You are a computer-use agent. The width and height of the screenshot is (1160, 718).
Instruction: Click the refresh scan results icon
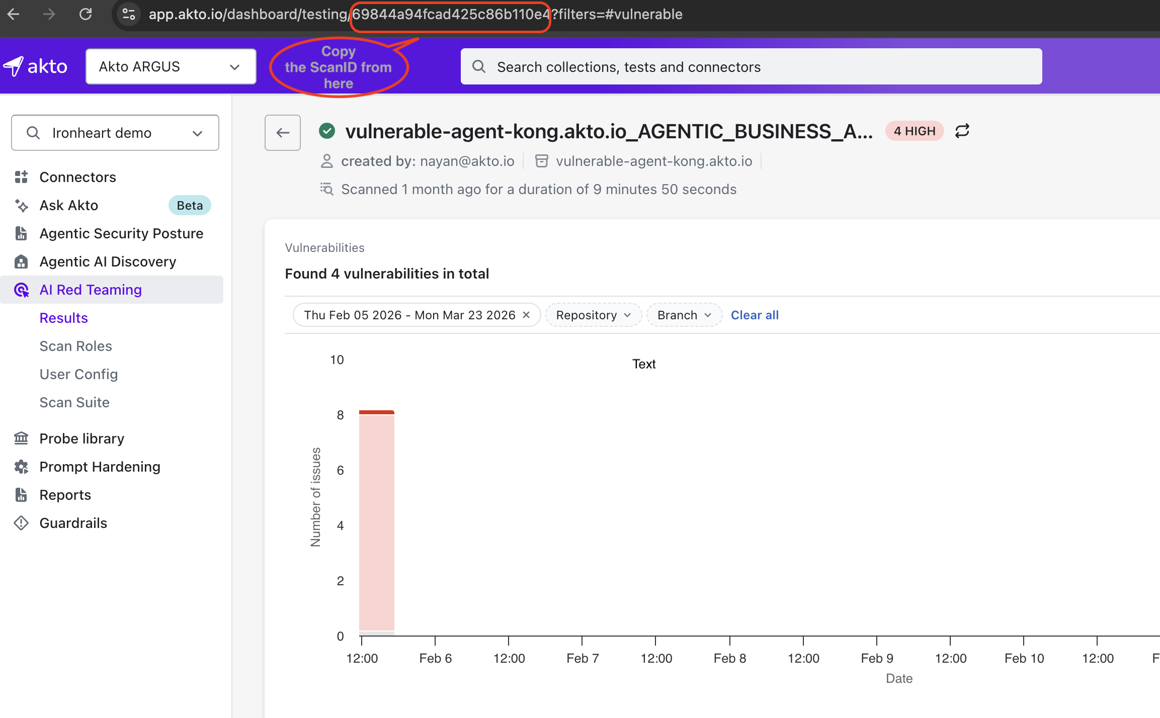click(962, 131)
